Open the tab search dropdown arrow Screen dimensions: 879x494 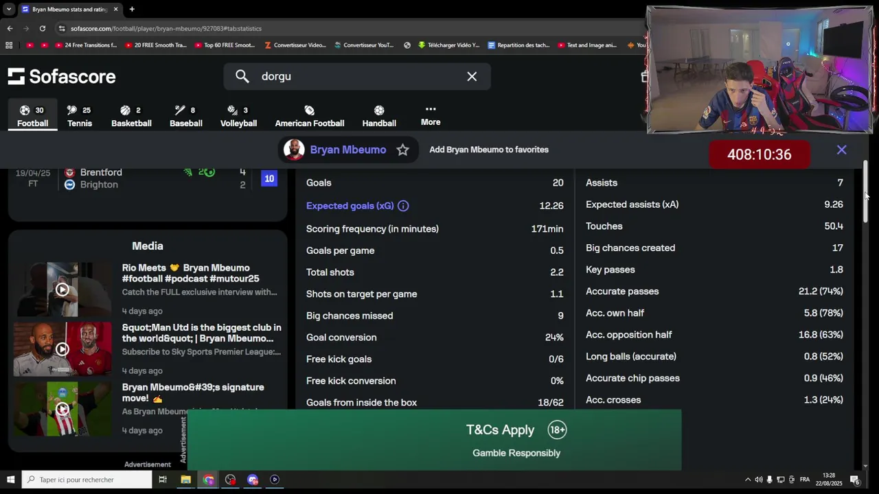8,9
